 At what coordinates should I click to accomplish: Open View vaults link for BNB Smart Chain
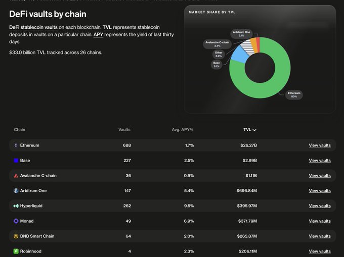coord(320,236)
